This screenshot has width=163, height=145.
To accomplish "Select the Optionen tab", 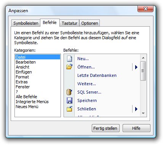I will pyautogui.click(x=89, y=23).
